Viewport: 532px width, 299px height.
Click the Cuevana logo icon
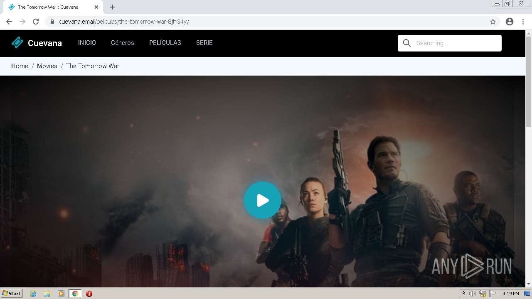pos(17,42)
